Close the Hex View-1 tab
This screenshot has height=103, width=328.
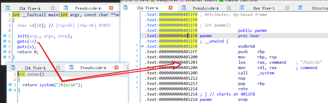click(287, 8)
